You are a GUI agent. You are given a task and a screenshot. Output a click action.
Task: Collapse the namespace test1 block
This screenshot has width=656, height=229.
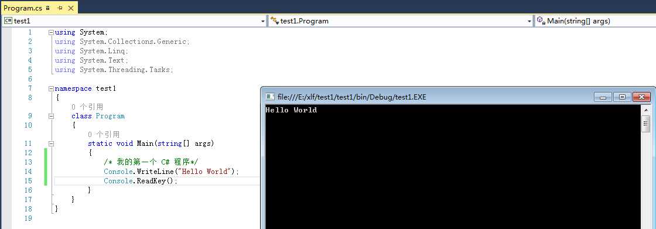[x=51, y=88]
